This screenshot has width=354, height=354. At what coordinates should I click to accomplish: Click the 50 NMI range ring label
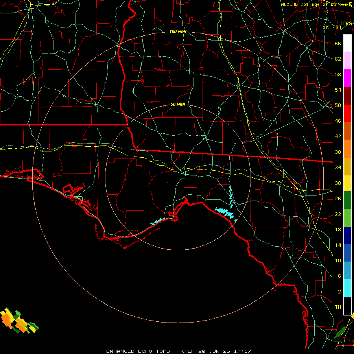point(178,104)
